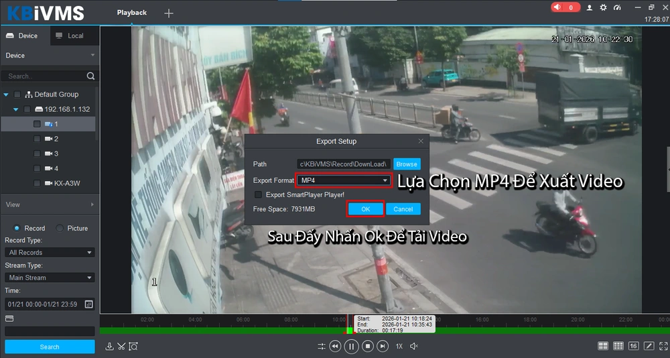Switch to the Local tab

pyautogui.click(x=75, y=36)
